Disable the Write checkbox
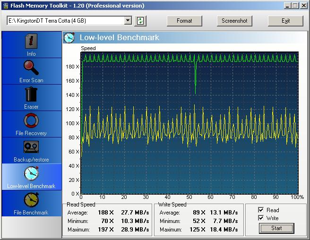The height and width of the screenshot is (240, 310). coord(261,218)
